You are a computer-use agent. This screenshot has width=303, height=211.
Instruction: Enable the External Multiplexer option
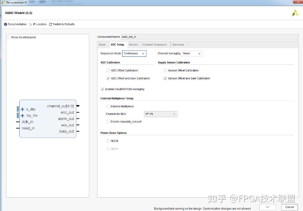click(x=108, y=106)
